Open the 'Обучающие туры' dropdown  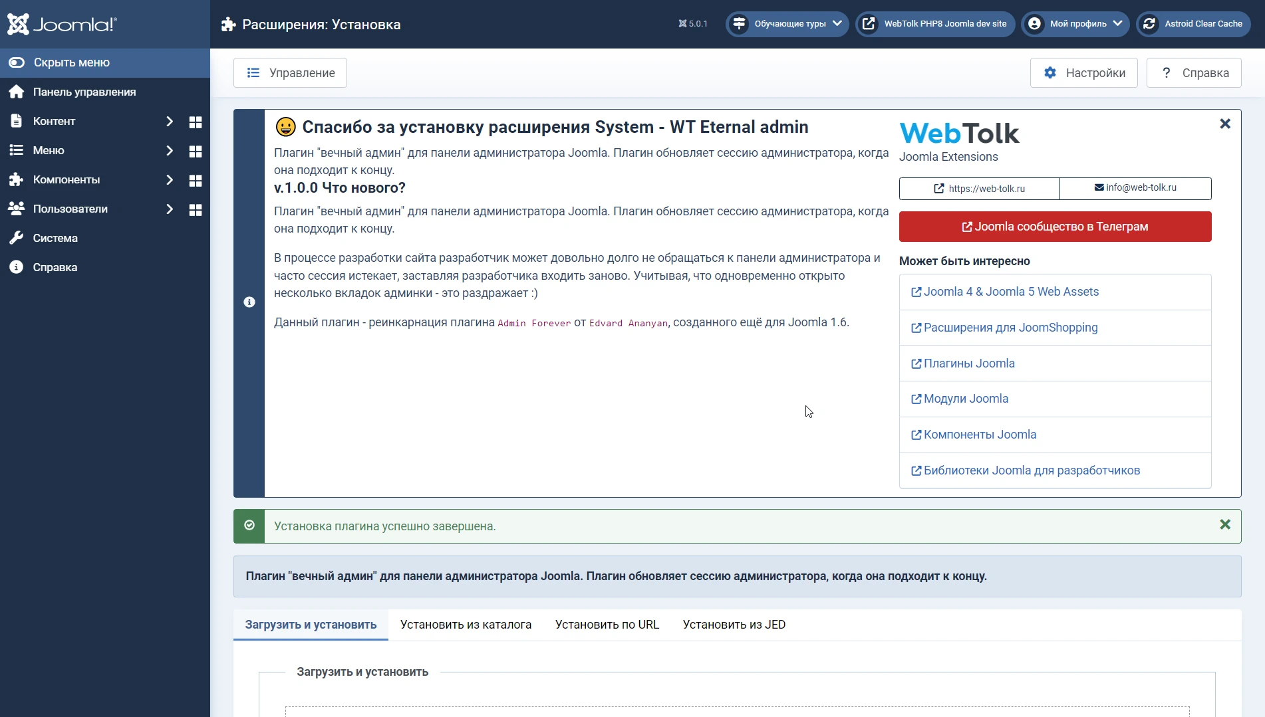click(x=787, y=24)
